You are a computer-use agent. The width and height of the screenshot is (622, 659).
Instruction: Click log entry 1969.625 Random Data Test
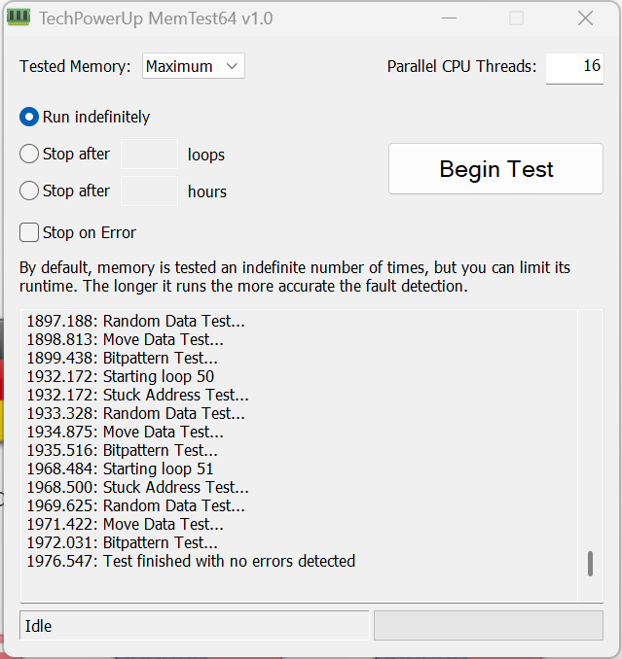136,506
